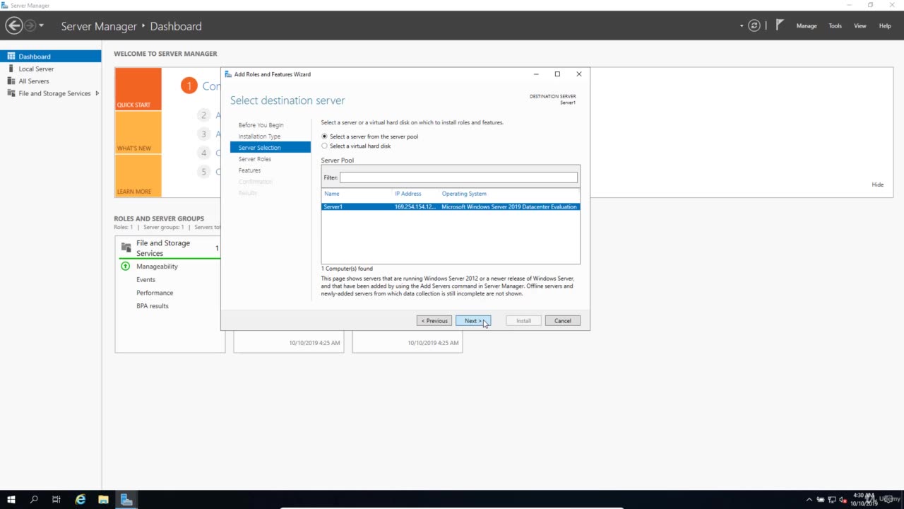This screenshot has height=509, width=904.
Task: Cancel the Add Roles and Features Wizard
Action: [x=563, y=321]
